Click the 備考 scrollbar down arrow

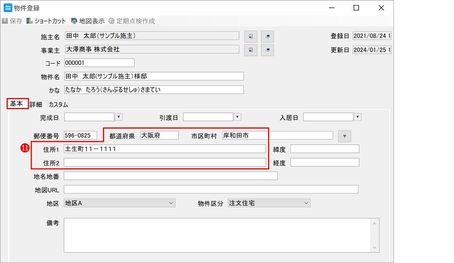coord(374,248)
